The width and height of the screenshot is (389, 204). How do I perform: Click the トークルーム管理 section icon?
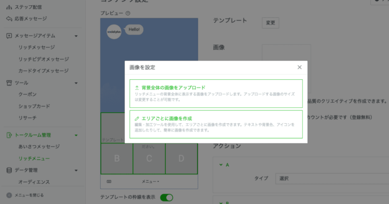tap(9, 135)
